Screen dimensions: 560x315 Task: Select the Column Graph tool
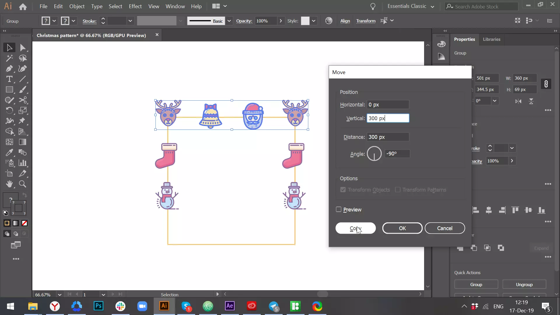23,163
